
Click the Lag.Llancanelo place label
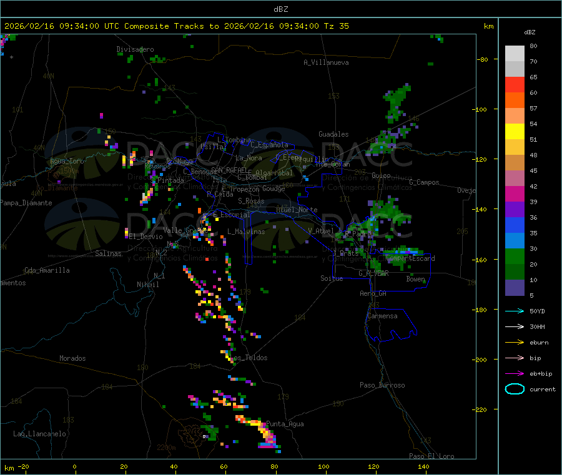[39, 434]
